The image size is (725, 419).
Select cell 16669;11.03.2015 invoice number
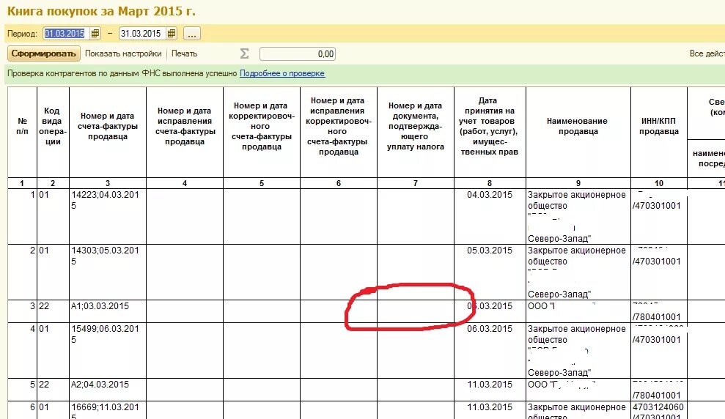[x=107, y=410]
